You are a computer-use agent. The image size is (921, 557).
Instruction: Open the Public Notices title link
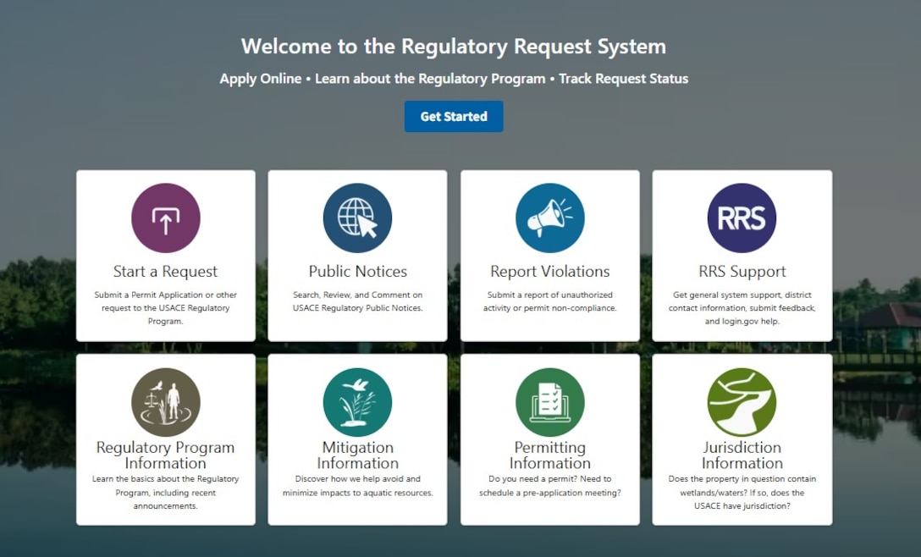coord(358,272)
